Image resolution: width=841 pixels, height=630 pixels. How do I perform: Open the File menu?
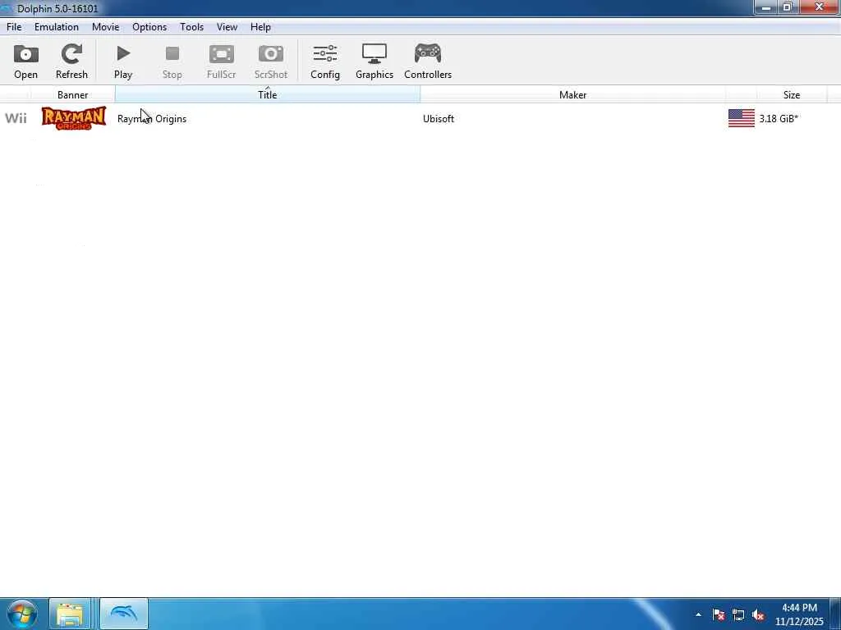[x=14, y=27]
